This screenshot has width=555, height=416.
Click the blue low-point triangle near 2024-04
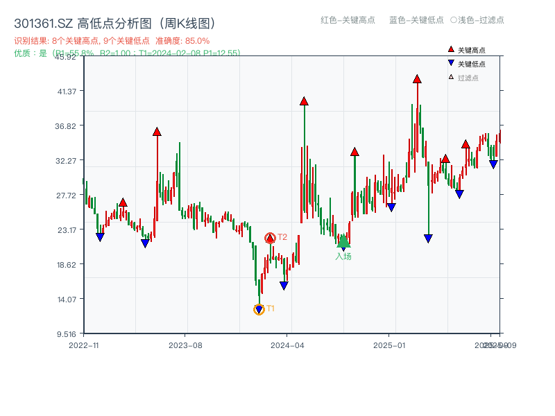click(283, 284)
